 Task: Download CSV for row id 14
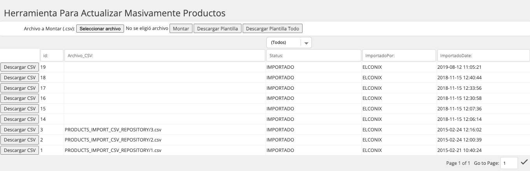click(19, 119)
